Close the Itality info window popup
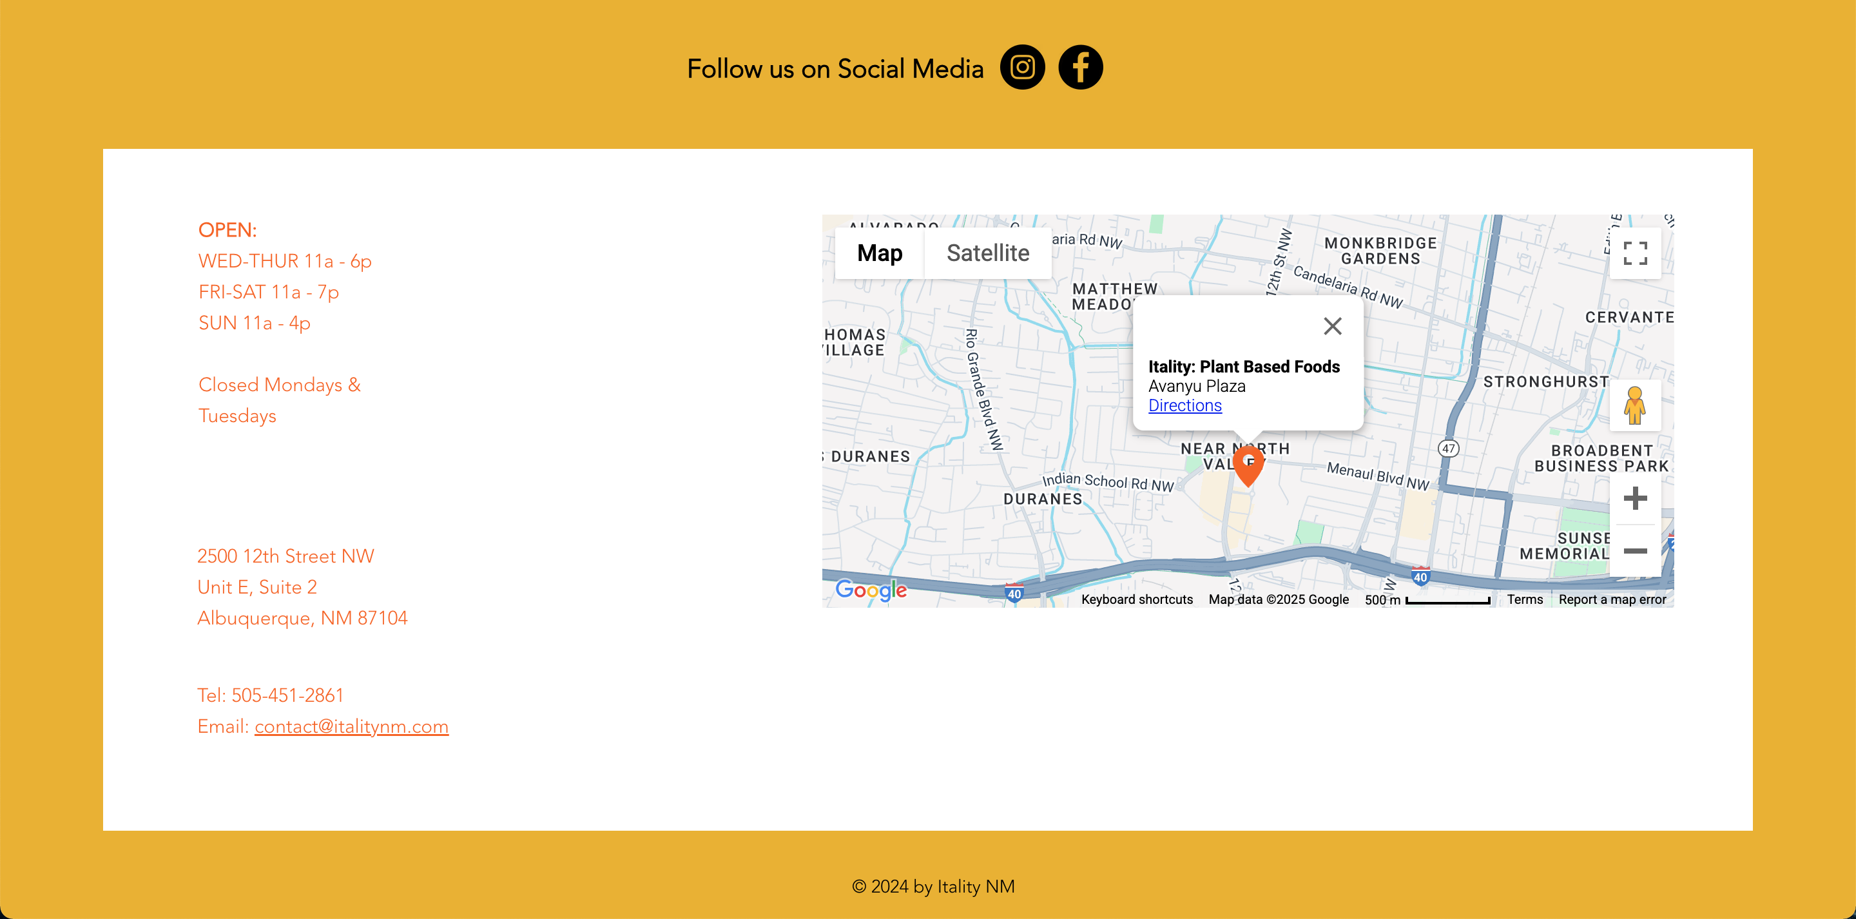The height and width of the screenshot is (919, 1856). coord(1332,327)
